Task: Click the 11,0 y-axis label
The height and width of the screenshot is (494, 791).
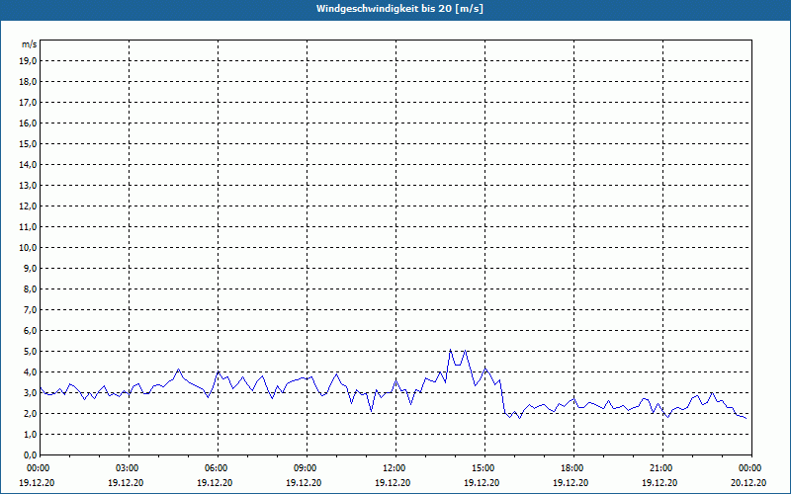Action: (28, 227)
